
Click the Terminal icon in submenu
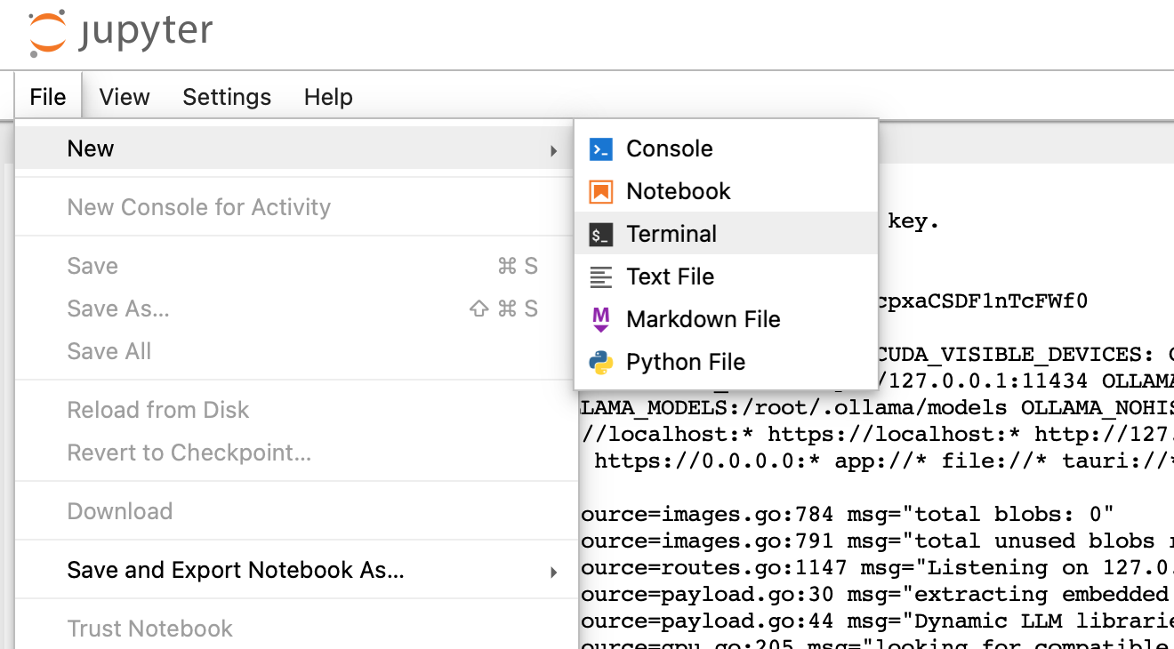(x=601, y=235)
